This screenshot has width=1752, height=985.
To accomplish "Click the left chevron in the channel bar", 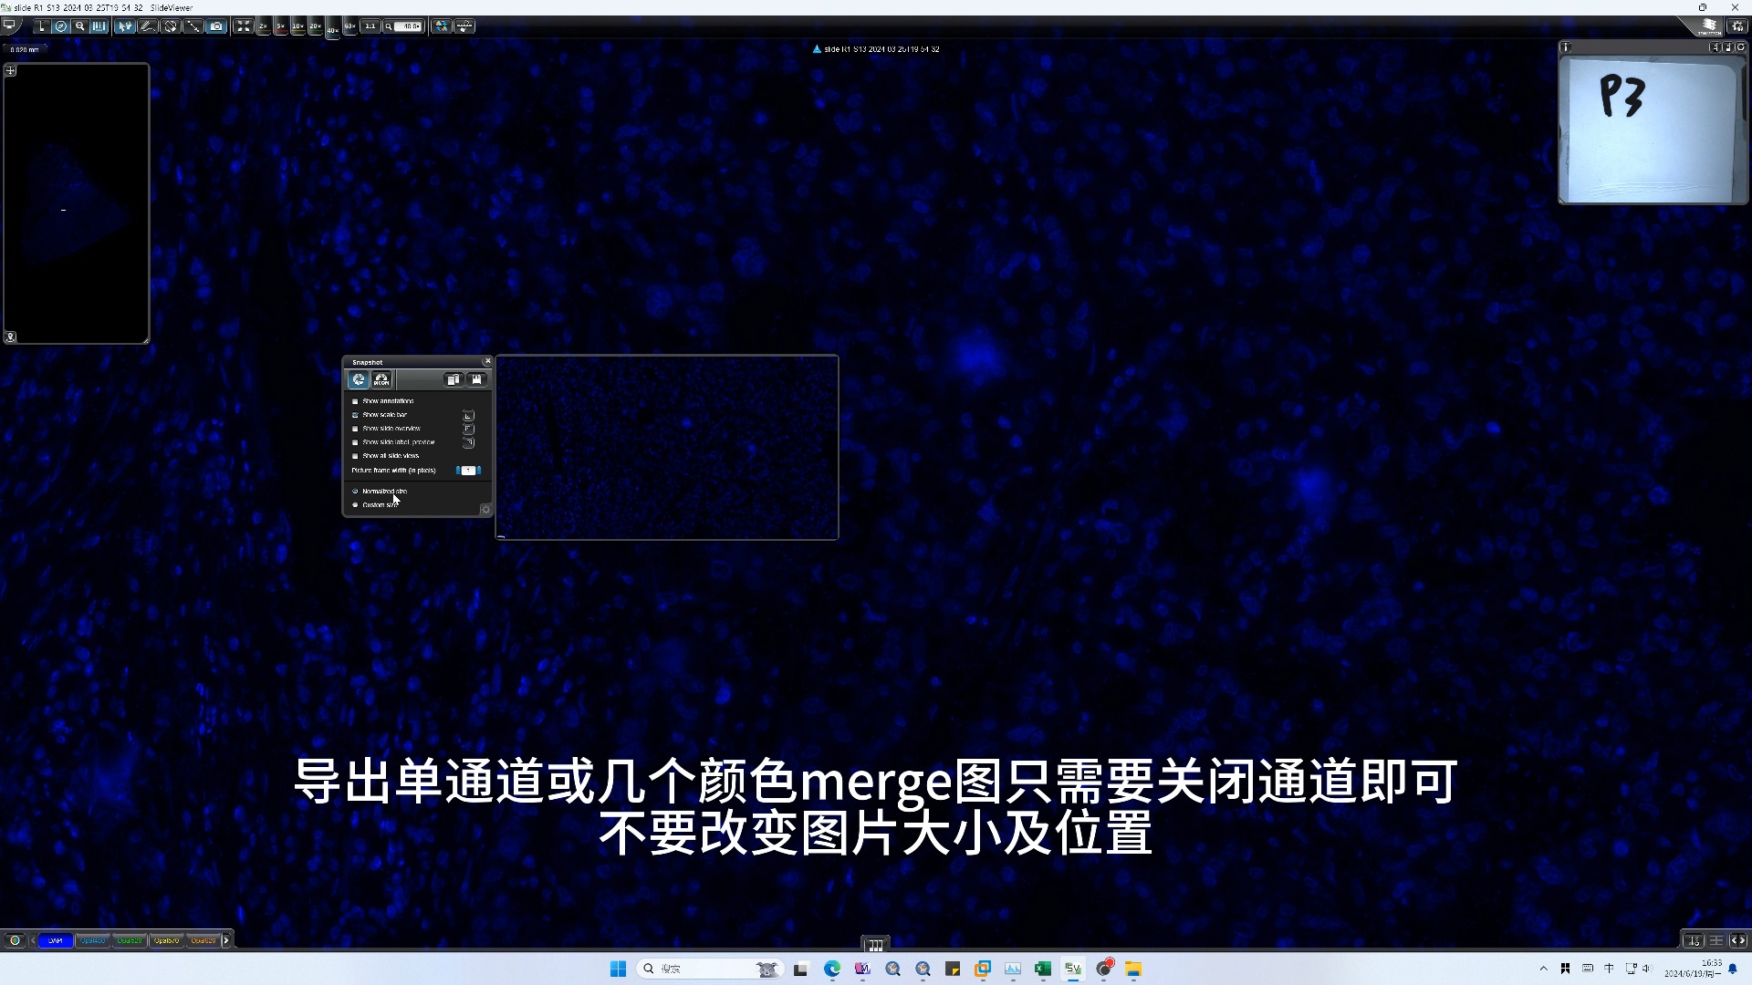I will (x=34, y=940).
